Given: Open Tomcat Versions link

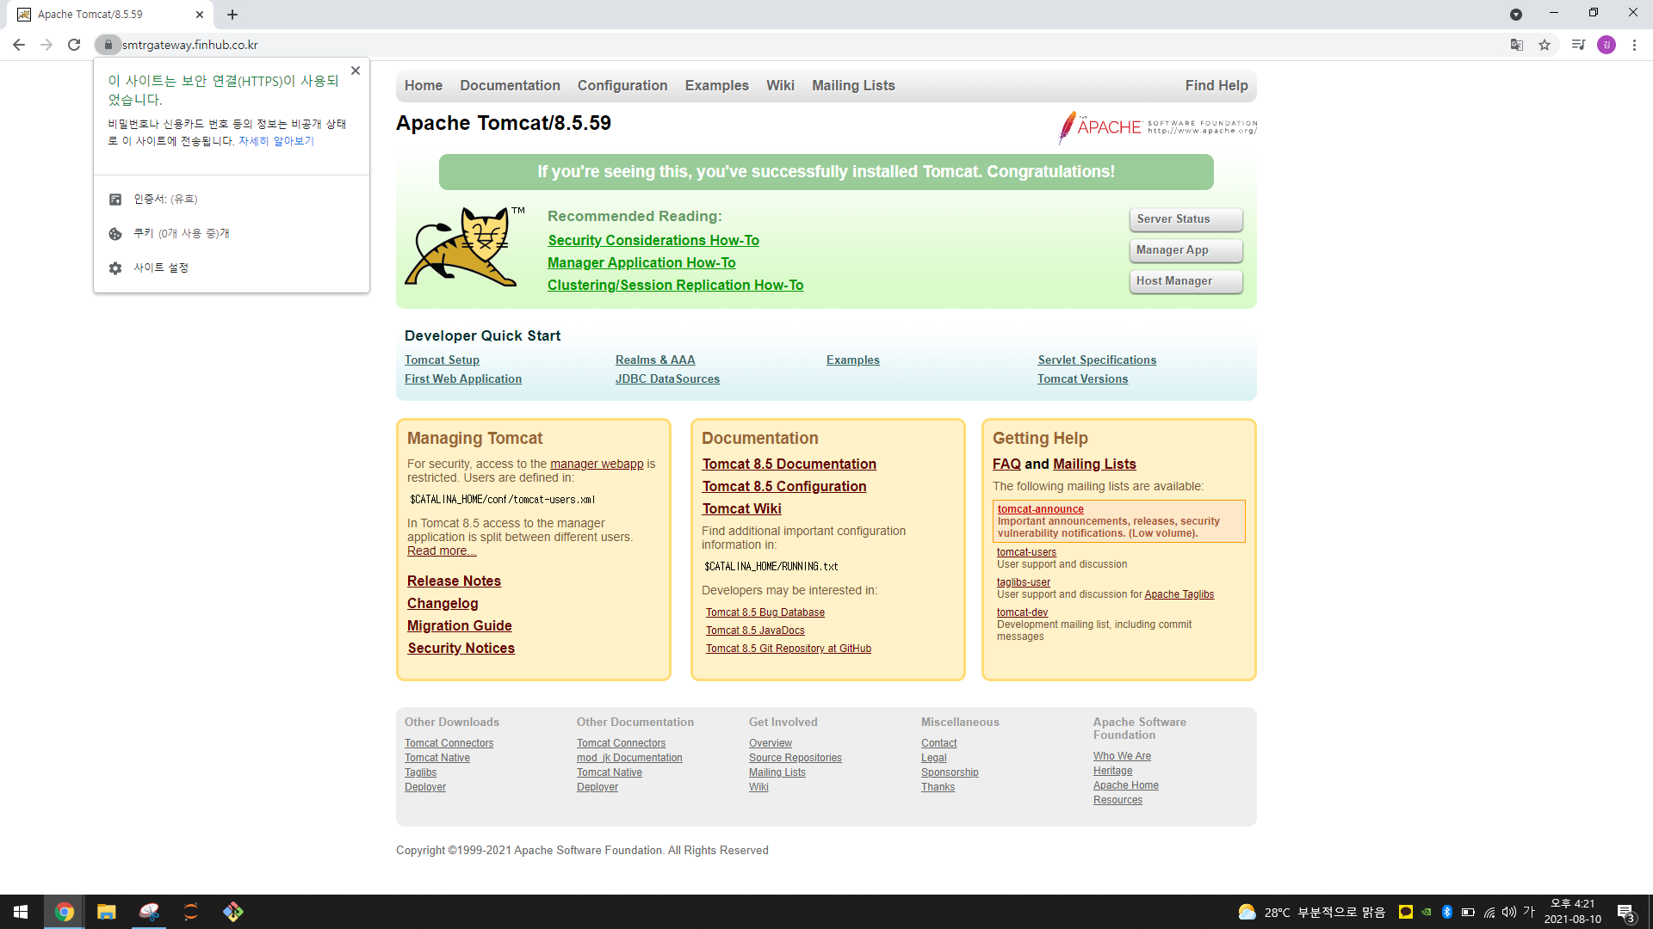Looking at the screenshot, I should (x=1082, y=379).
